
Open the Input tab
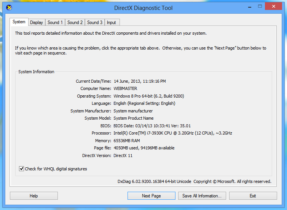[x=111, y=22]
